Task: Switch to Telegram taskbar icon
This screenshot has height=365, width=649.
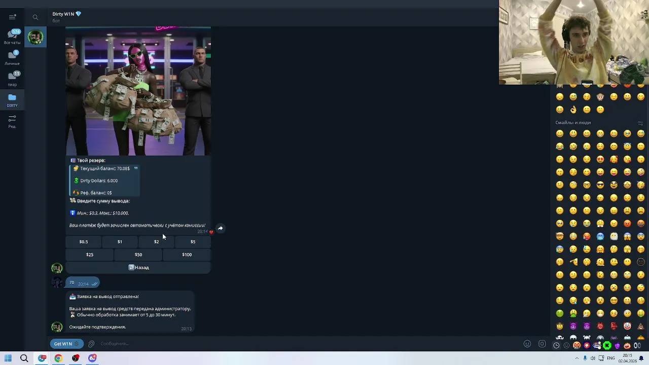Action: pos(42,358)
